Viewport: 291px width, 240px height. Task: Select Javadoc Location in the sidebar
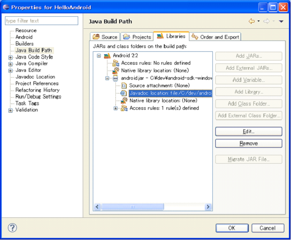pyautogui.click(x=35, y=77)
